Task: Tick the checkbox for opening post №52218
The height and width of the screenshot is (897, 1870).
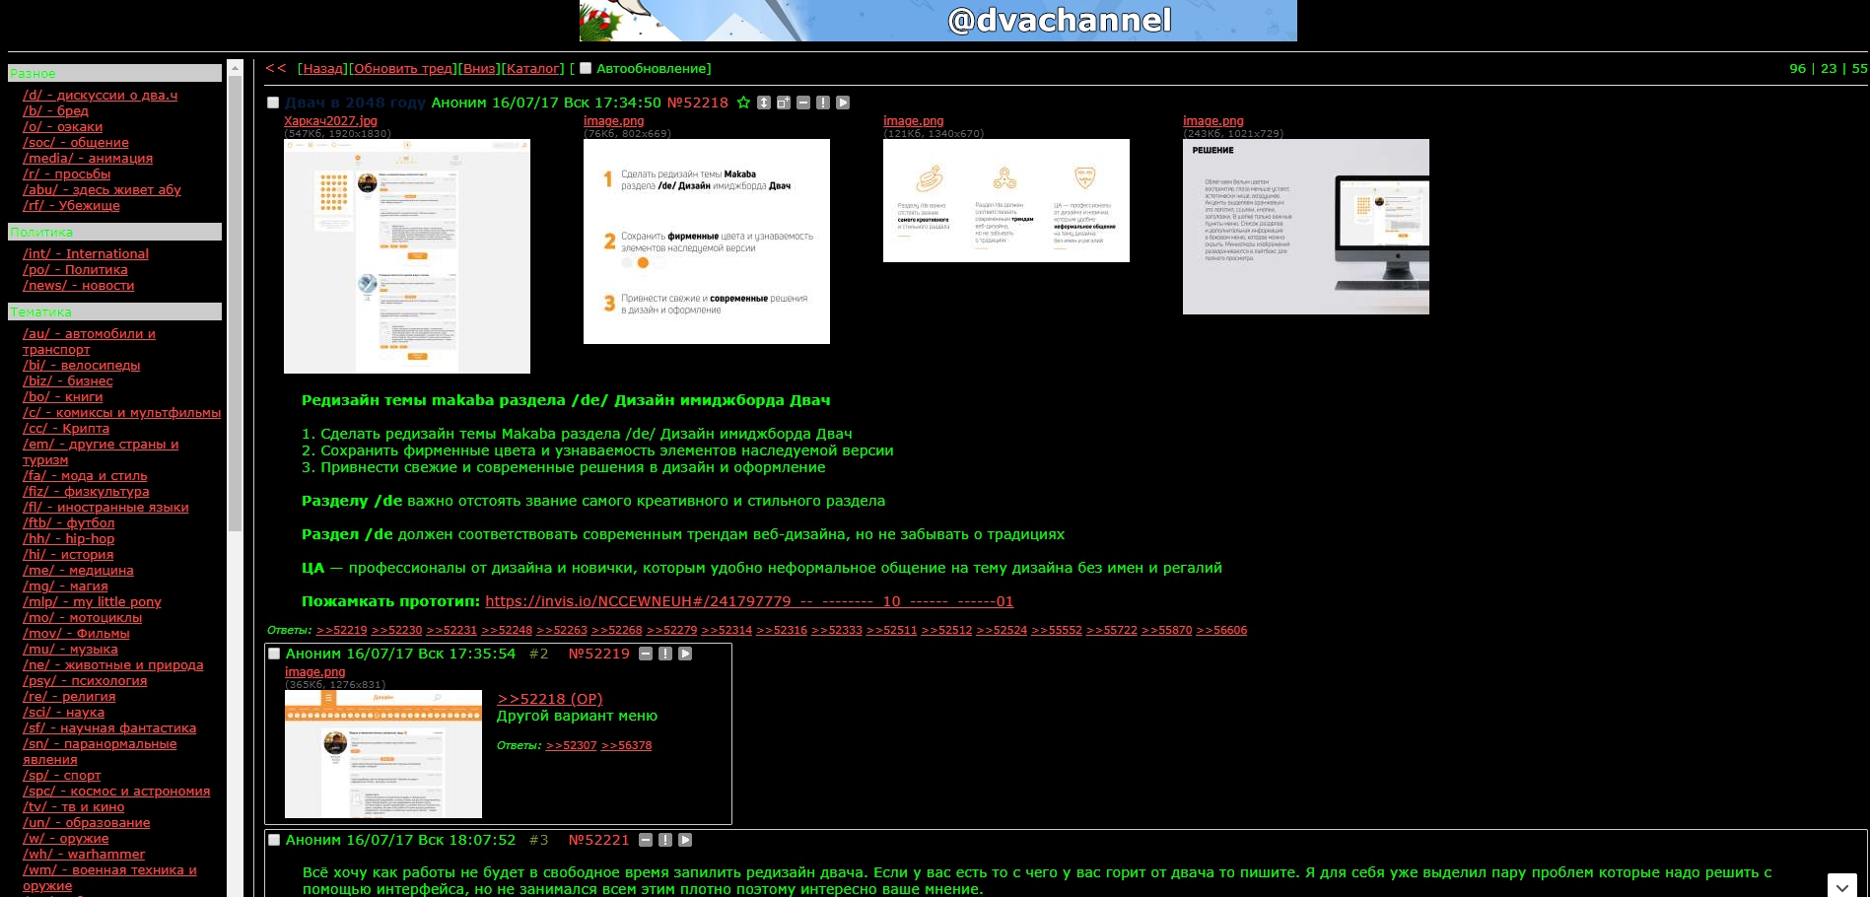Action: pos(273,103)
